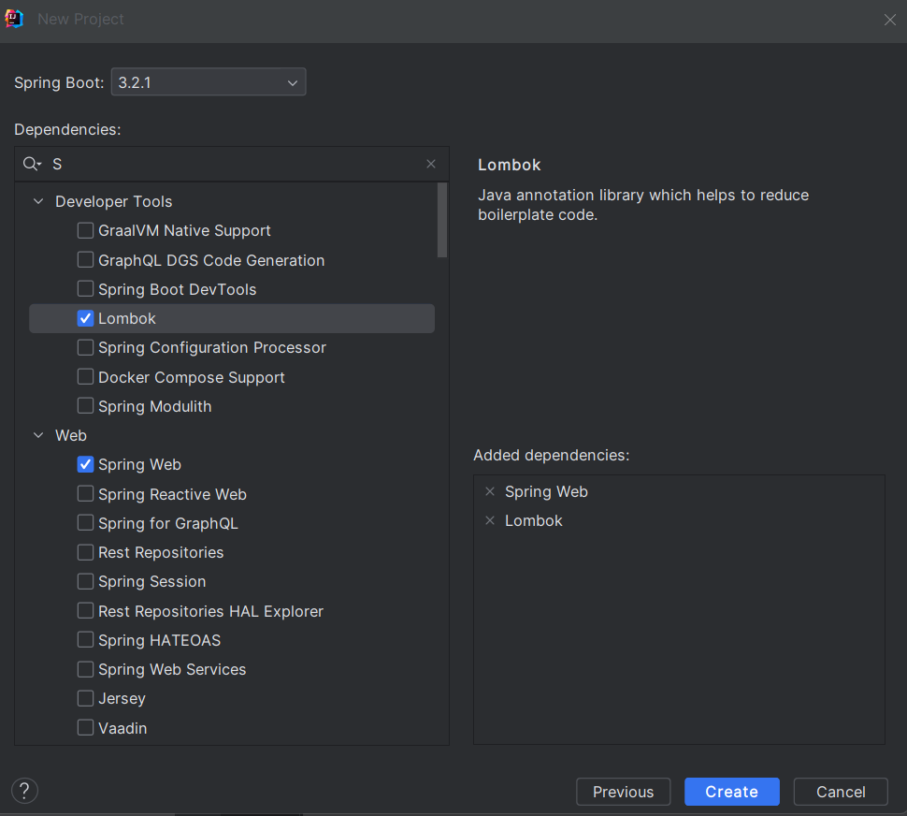Check Spring HATEOAS dependency
The width and height of the screenshot is (907, 816).
(86, 639)
